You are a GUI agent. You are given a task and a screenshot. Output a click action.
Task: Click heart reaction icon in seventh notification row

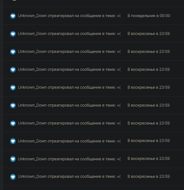(x=13, y=123)
